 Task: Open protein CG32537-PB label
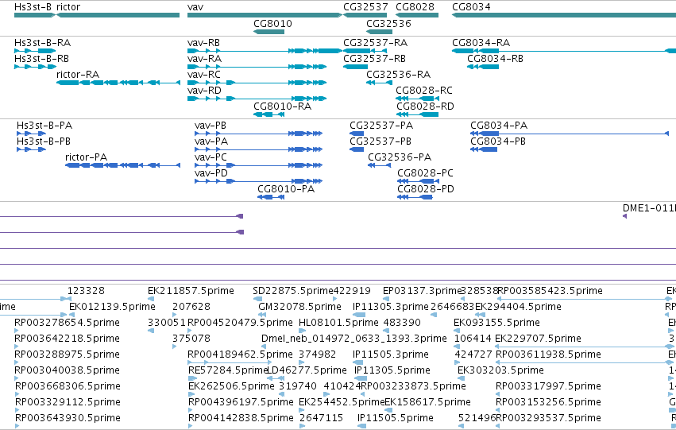pos(380,141)
